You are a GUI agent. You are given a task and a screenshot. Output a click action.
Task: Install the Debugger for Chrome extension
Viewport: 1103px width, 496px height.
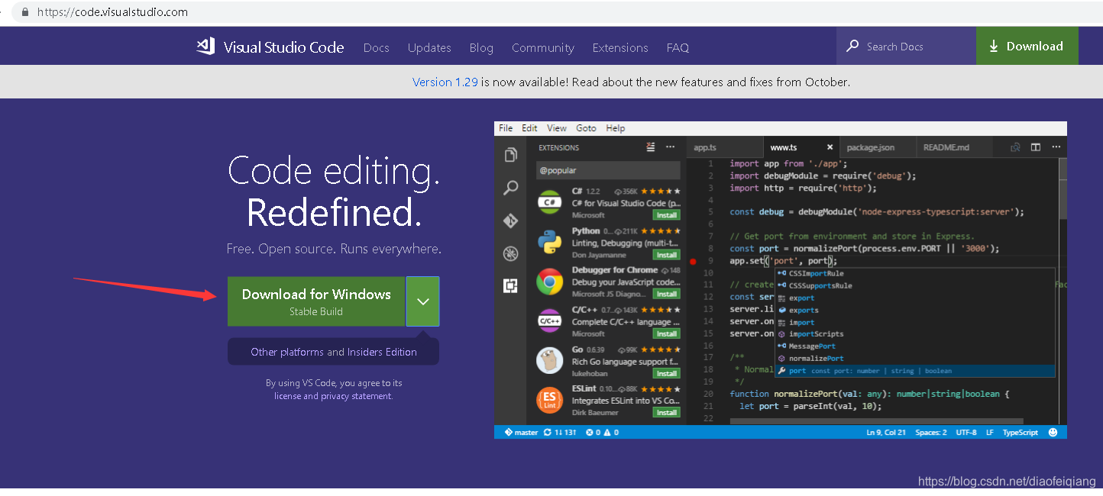[666, 294]
